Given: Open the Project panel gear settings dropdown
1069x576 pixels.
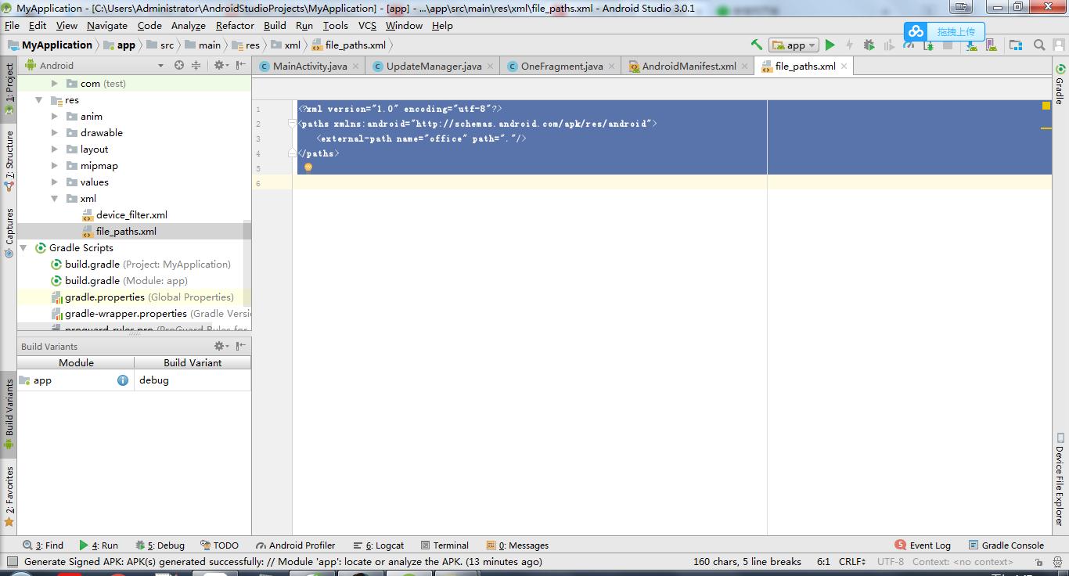Looking at the screenshot, I should pyautogui.click(x=221, y=65).
